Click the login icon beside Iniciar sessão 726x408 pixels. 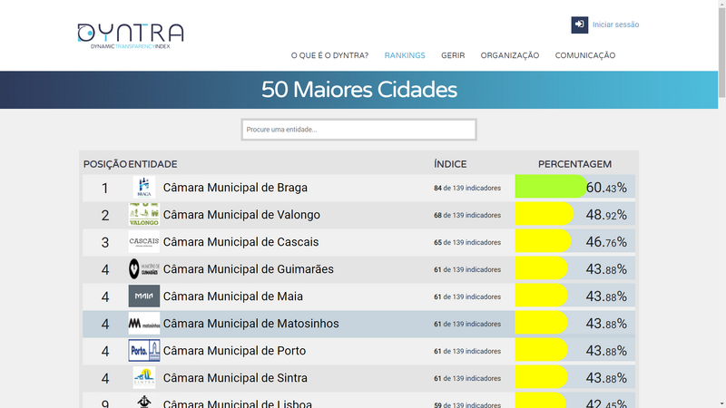pyautogui.click(x=579, y=24)
